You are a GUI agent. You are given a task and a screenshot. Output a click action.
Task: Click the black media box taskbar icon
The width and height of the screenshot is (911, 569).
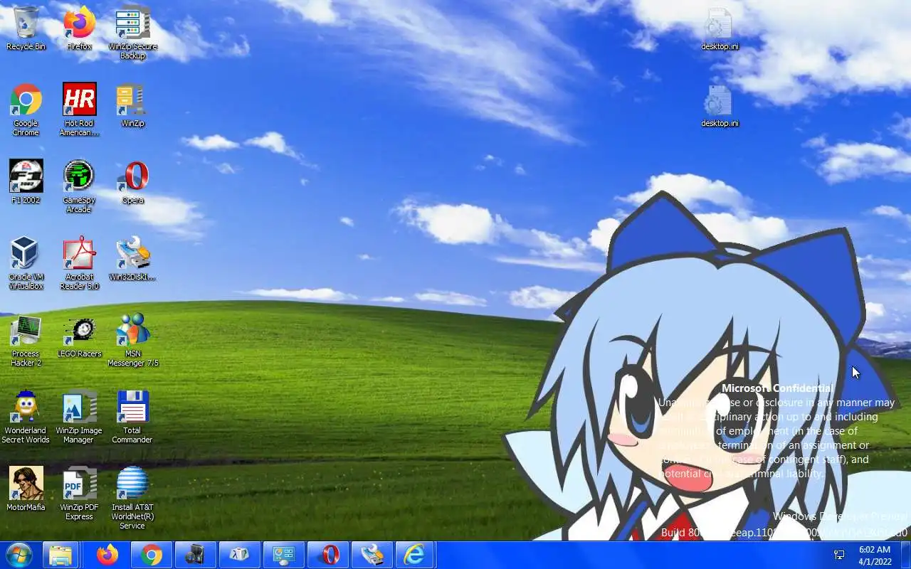[196, 555]
